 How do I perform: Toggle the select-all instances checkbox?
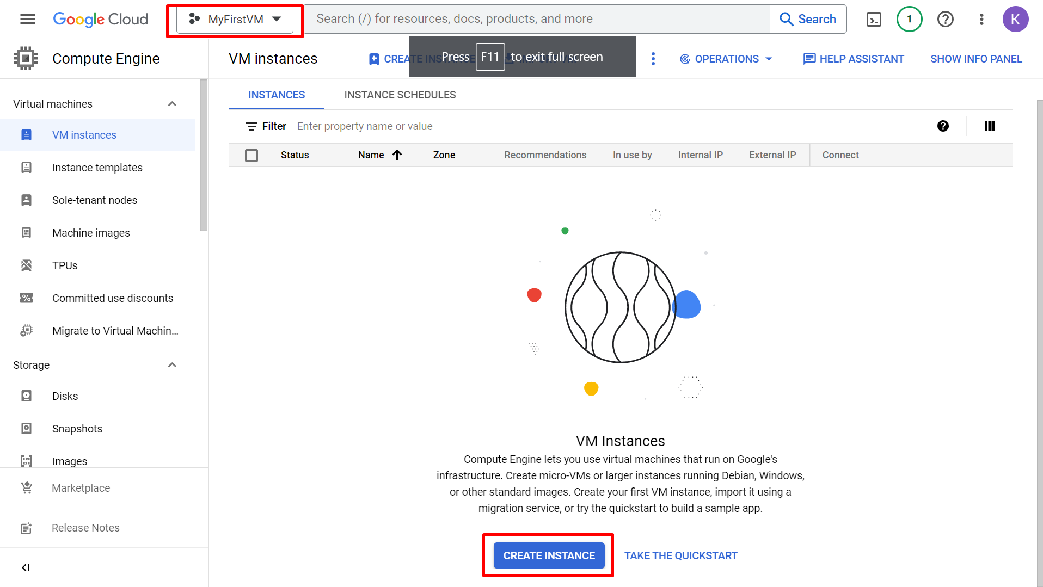point(251,156)
